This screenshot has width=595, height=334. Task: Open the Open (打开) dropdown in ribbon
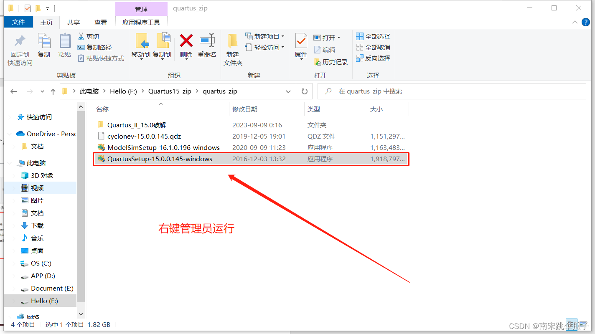click(x=338, y=38)
